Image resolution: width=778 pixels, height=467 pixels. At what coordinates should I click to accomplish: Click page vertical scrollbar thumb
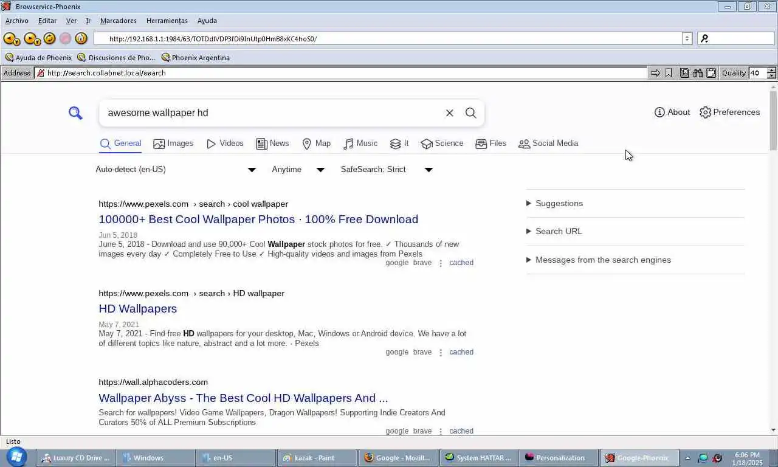773,120
